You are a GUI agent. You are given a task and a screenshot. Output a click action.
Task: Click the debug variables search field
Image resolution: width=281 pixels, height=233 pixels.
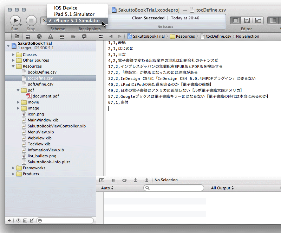[174, 188]
